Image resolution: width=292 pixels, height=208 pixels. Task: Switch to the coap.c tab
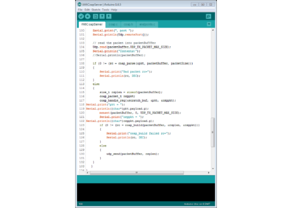[x=113, y=24]
